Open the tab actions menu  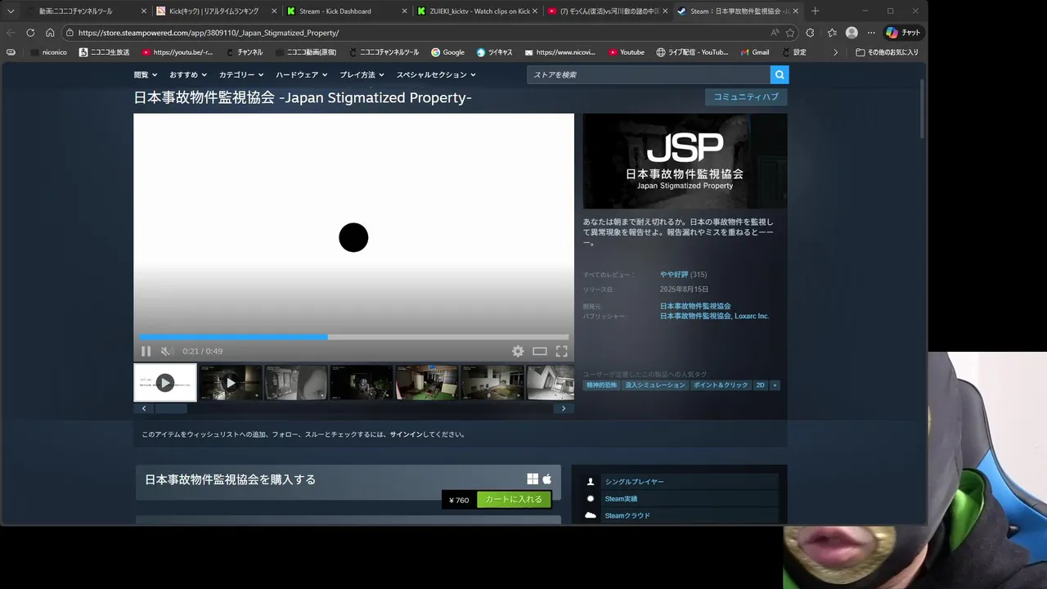[11, 11]
